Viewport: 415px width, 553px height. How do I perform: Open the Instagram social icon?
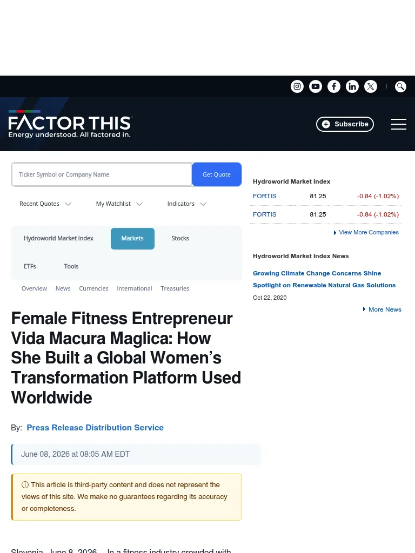297,86
